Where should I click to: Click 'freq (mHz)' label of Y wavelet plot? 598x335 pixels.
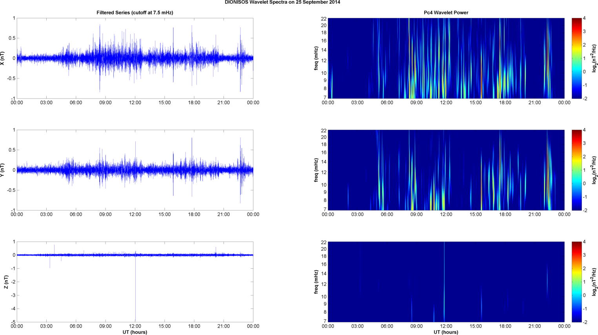click(x=316, y=170)
